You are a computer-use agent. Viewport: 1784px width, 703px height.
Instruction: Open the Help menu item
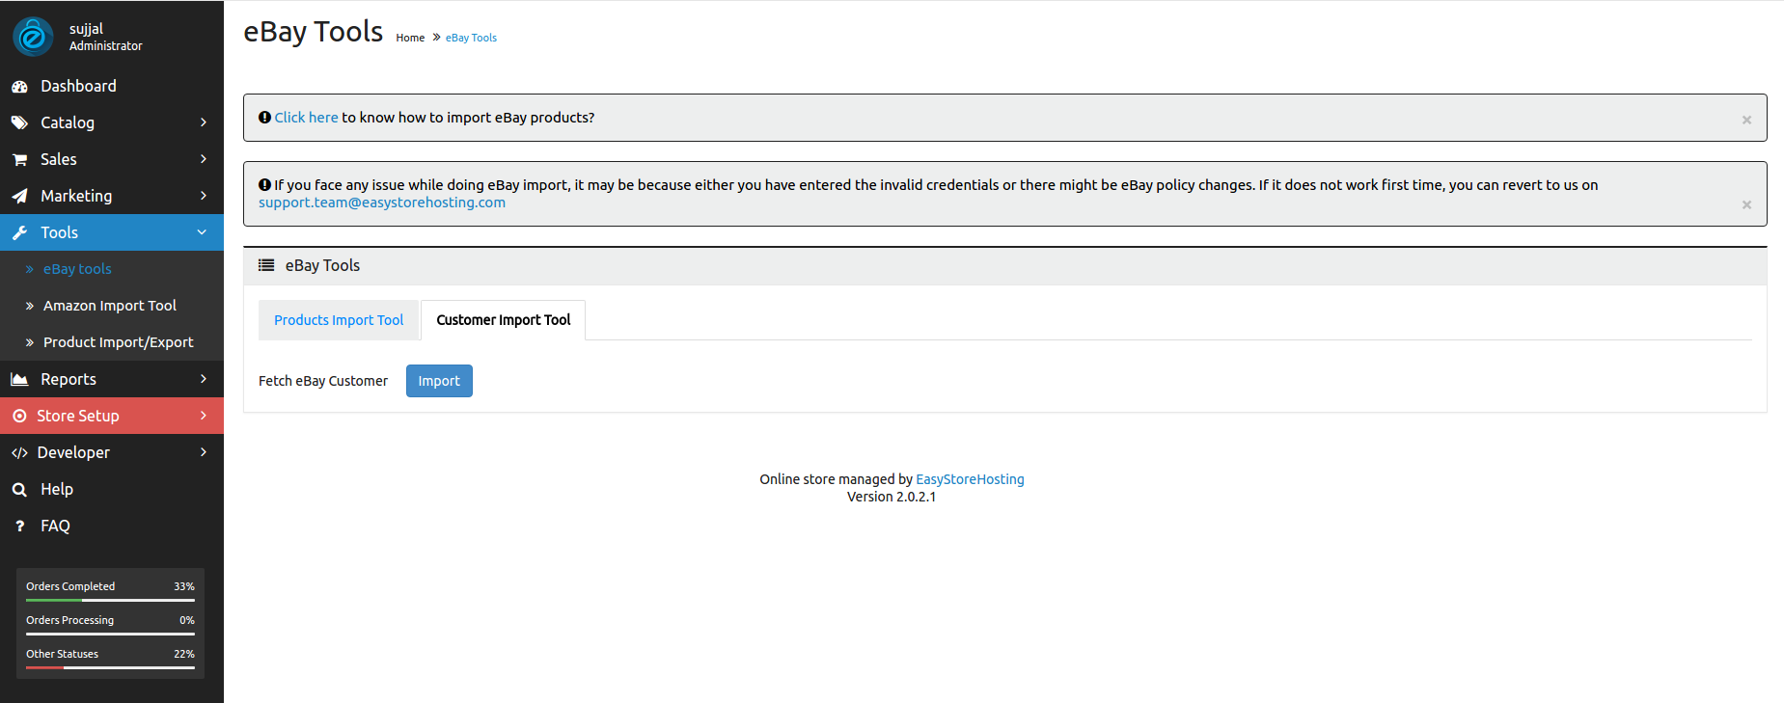112,489
